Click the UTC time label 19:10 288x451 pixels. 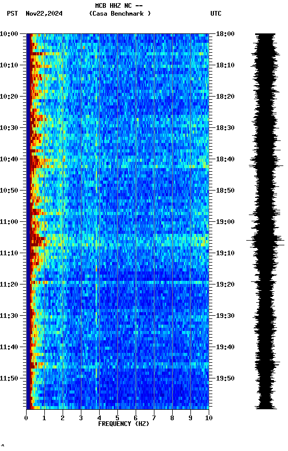[x=225, y=253]
